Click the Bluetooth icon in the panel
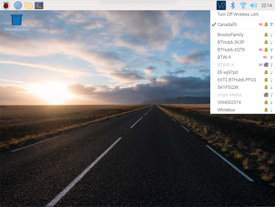The height and width of the screenshot is (207, 275). coord(233,5)
